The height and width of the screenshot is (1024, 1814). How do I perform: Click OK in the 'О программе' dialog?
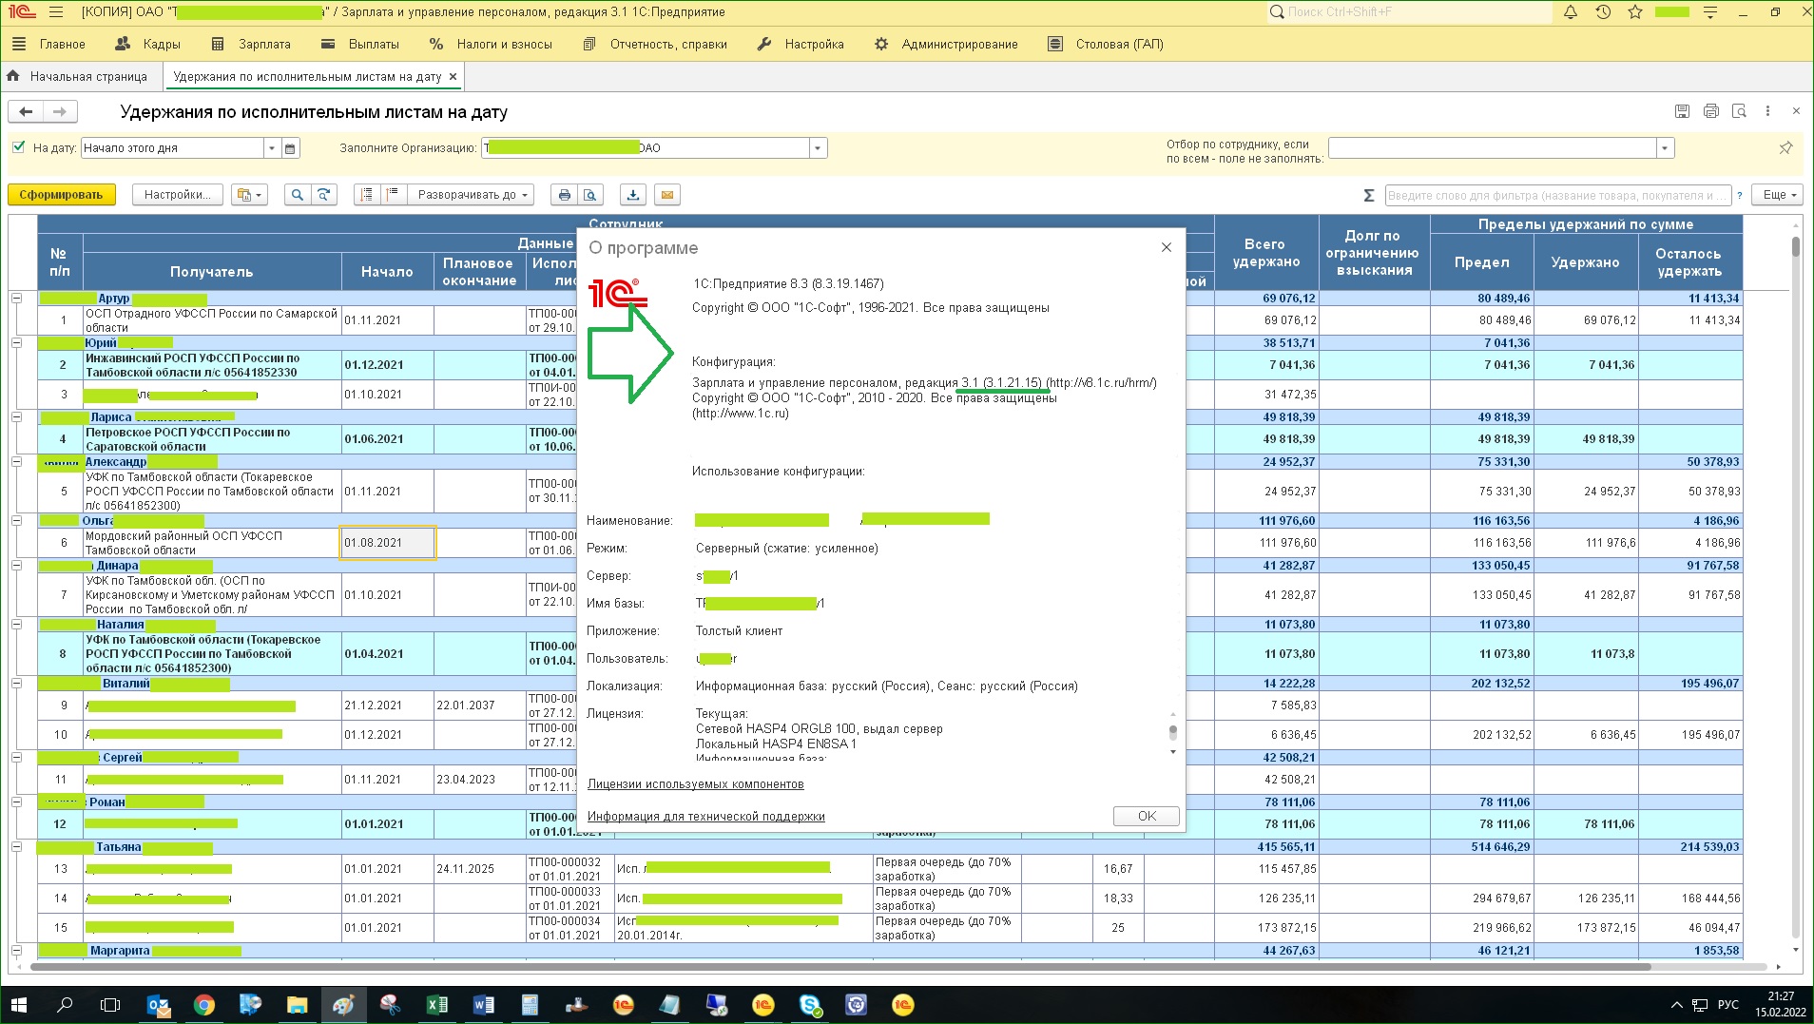pyautogui.click(x=1147, y=816)
